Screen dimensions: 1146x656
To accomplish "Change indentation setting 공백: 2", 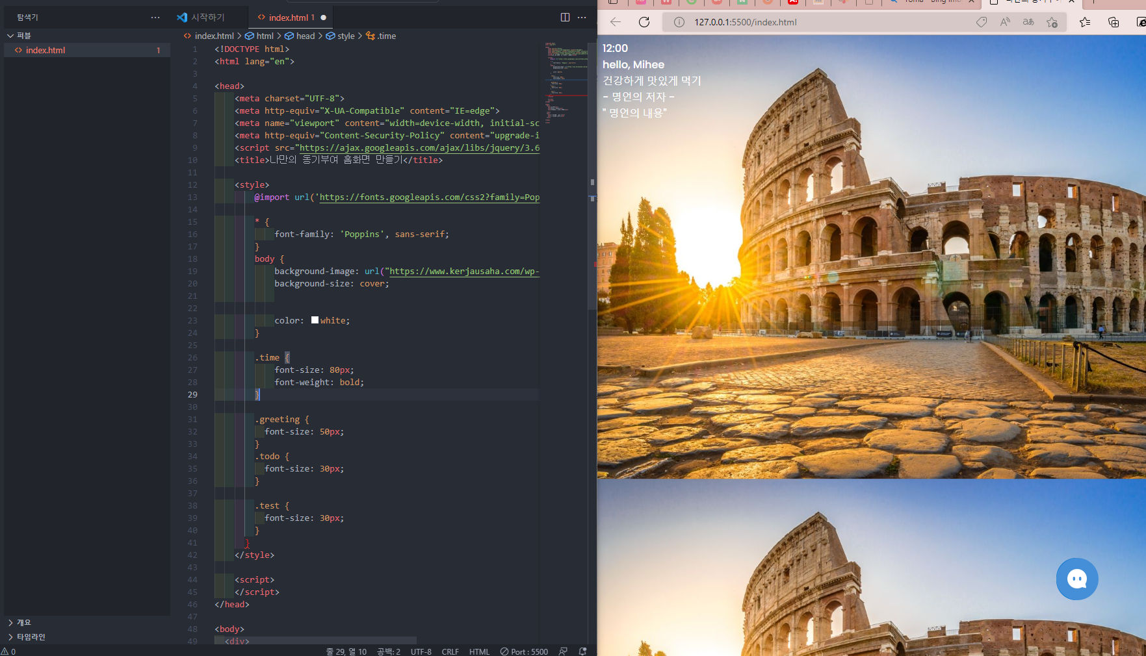I will [389, 651].
